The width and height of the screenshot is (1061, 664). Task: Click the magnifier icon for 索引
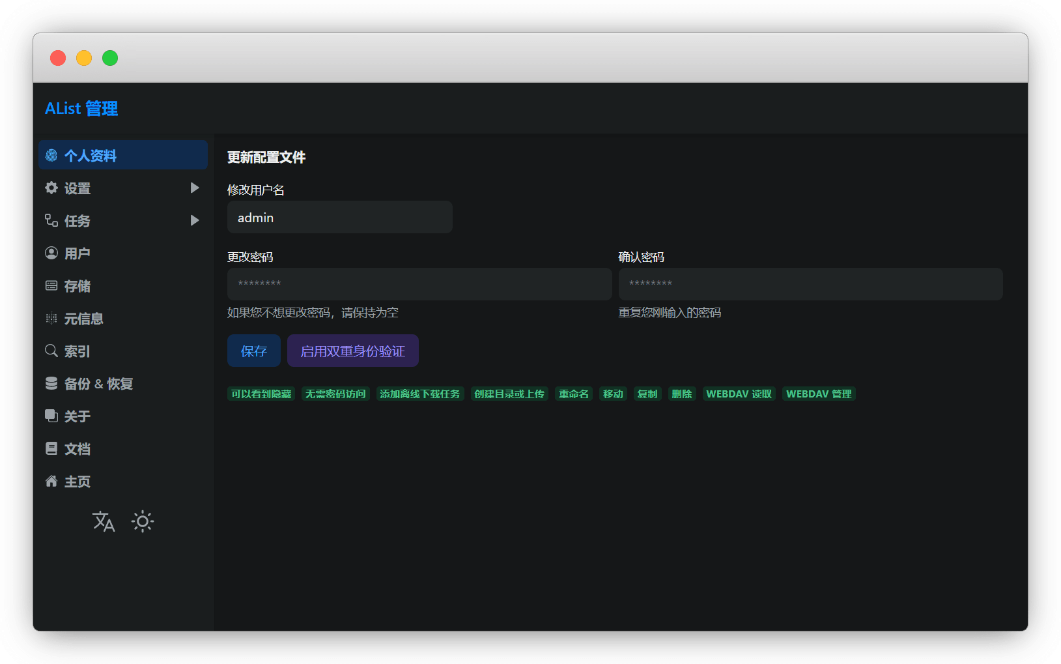(51, 351)
